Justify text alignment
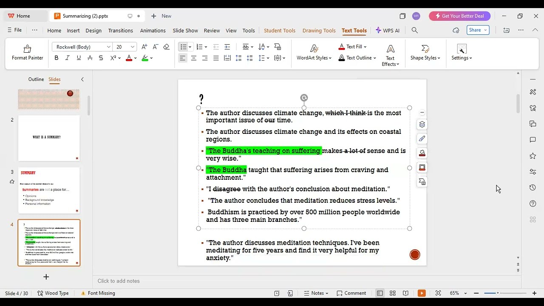 [216, 58]
